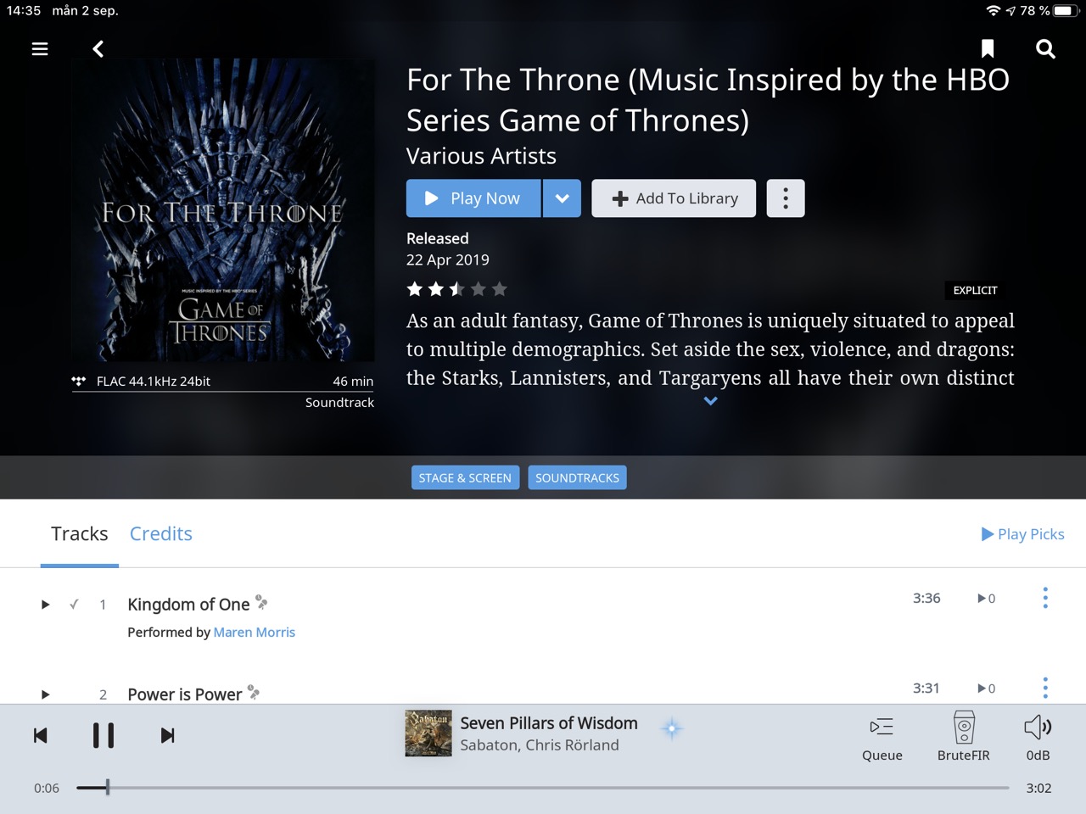Open the album three-dot options menu
Image resolution: width=1086 pixels, height=814 pixels.
click(786, 198)
